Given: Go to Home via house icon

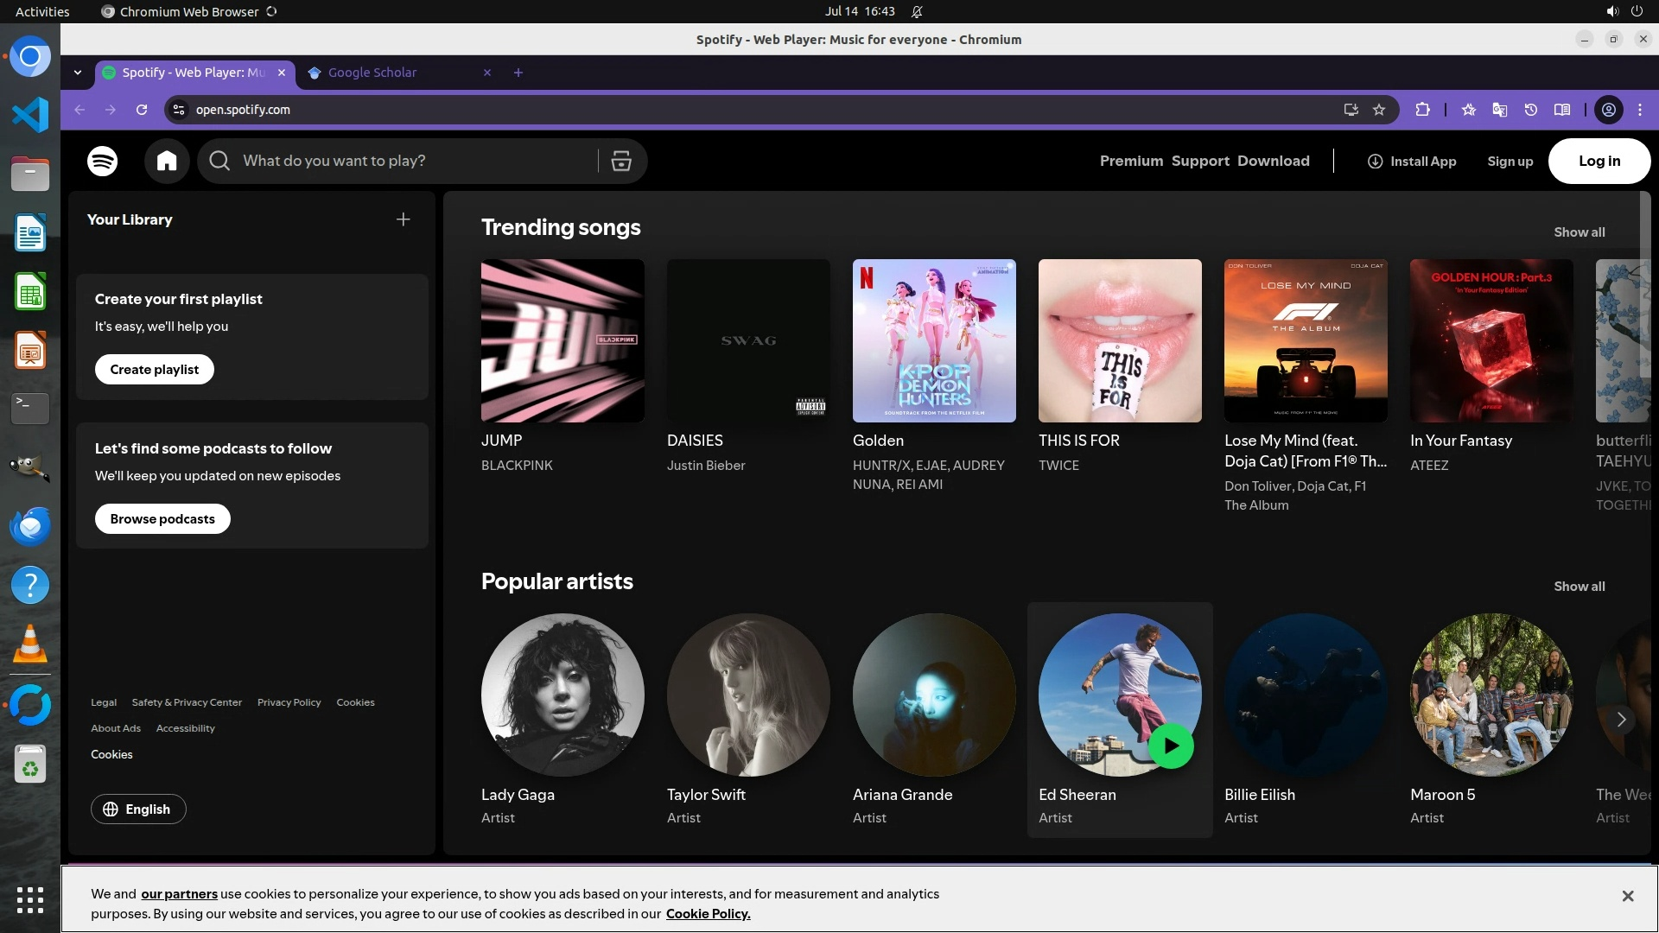Looking at the screenshot, I should (167, 161).
